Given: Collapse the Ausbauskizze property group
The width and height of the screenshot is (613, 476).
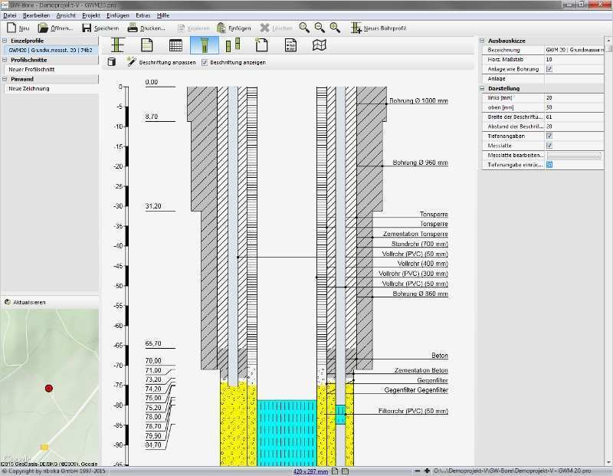Looking at the screenshot, I should point(483,41).
